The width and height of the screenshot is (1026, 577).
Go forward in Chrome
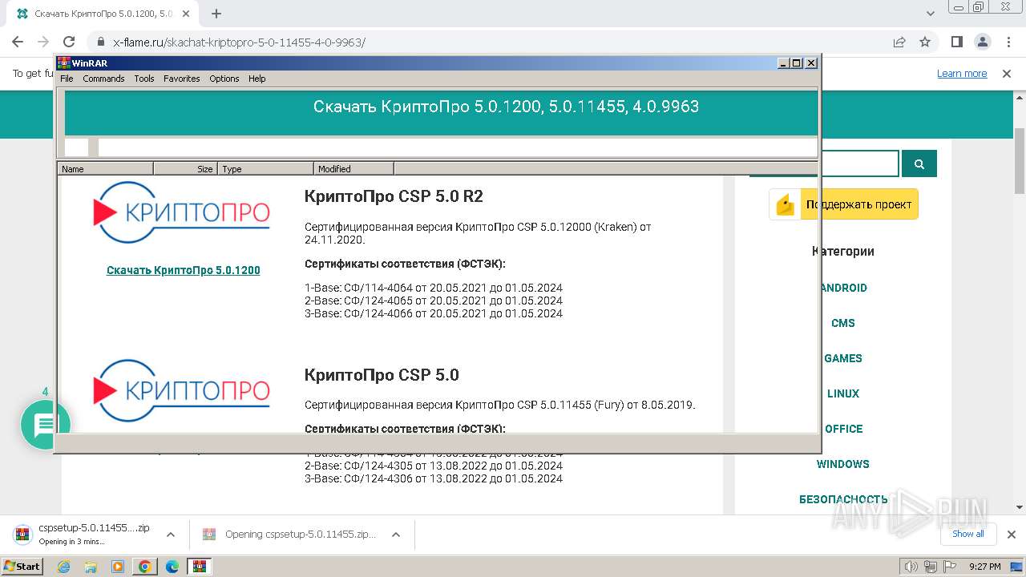point(43,42)
